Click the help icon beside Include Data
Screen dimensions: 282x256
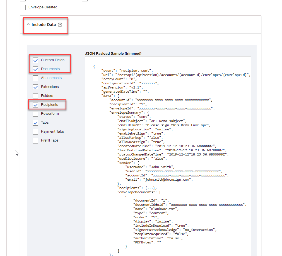60,25
